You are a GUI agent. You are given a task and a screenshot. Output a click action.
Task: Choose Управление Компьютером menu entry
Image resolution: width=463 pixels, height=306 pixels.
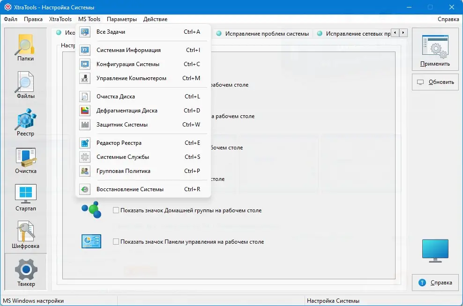pyautogui.click(x=143, y=78)
